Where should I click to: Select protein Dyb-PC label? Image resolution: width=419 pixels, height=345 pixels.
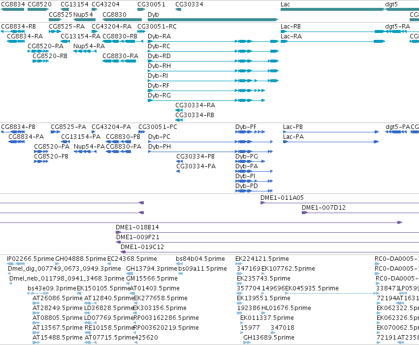point(159,137)
